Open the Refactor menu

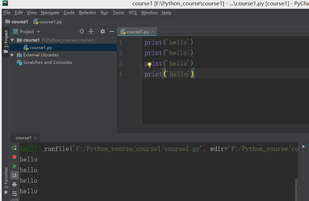tap(87, 13)
